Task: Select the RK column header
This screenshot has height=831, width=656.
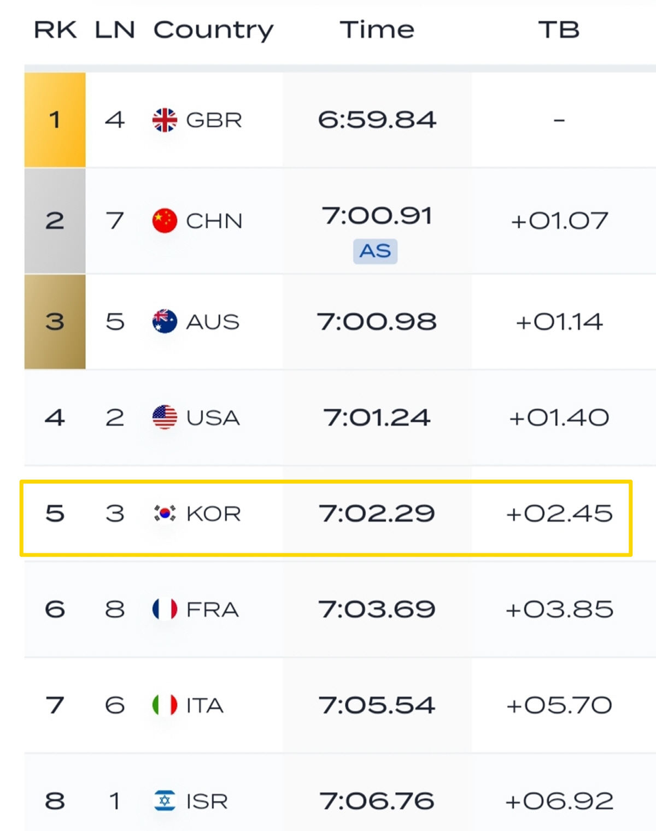Action: (55, 30)
